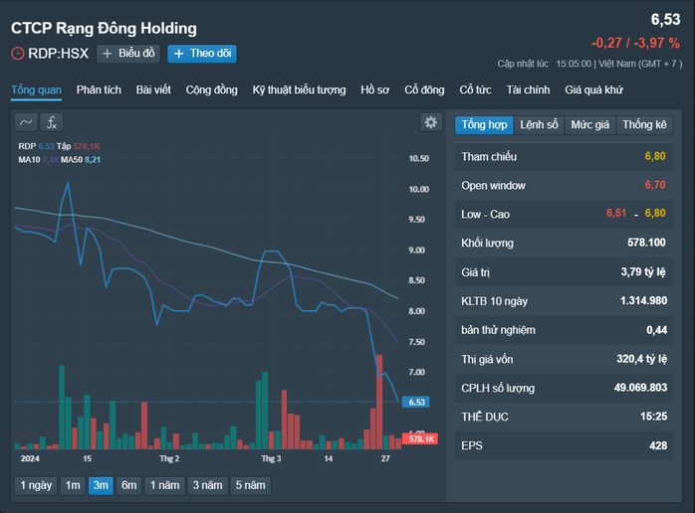Click the RDP 6.53 legend entry
This screenshot has height=513, width=695.
coord(36,146)
